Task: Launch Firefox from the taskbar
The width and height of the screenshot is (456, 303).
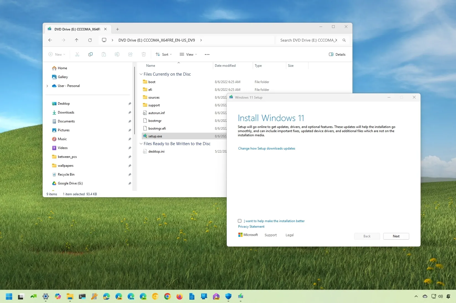Action: tap(179, 296)
